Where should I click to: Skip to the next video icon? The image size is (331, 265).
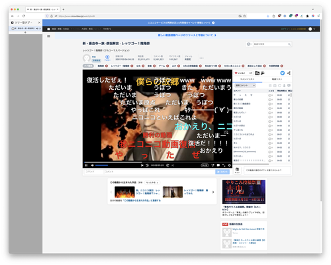point(173,165)
